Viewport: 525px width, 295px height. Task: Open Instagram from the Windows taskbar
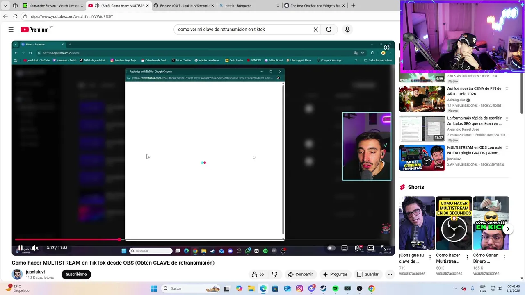click(299, 288)
